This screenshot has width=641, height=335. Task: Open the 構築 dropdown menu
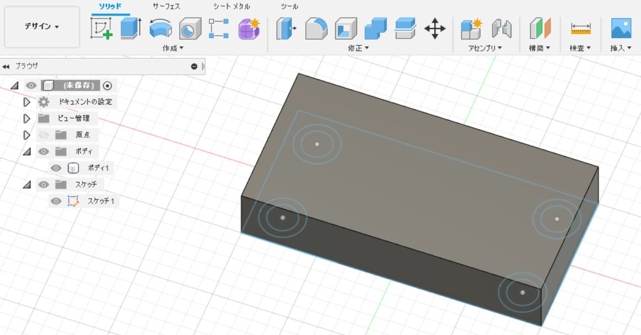click(x=540, y=48)
